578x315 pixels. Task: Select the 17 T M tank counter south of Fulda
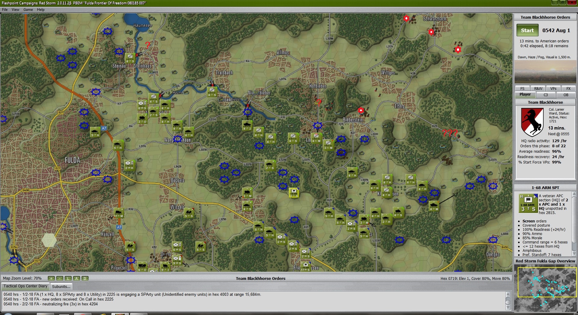pyautogui.click(x=119, y=213)
